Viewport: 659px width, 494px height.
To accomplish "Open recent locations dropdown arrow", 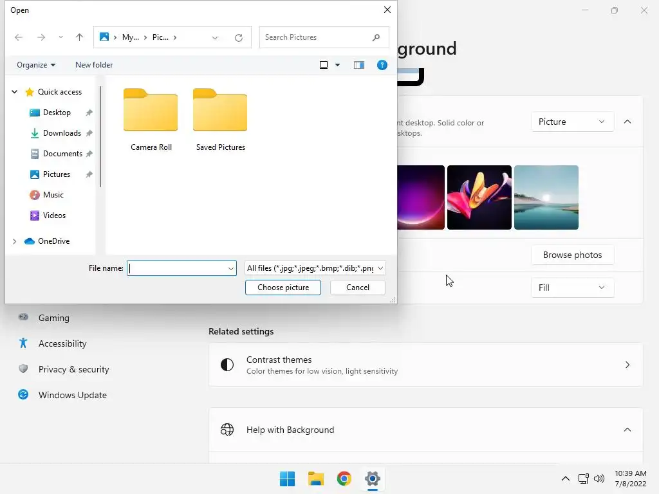I will click(61, 37).
